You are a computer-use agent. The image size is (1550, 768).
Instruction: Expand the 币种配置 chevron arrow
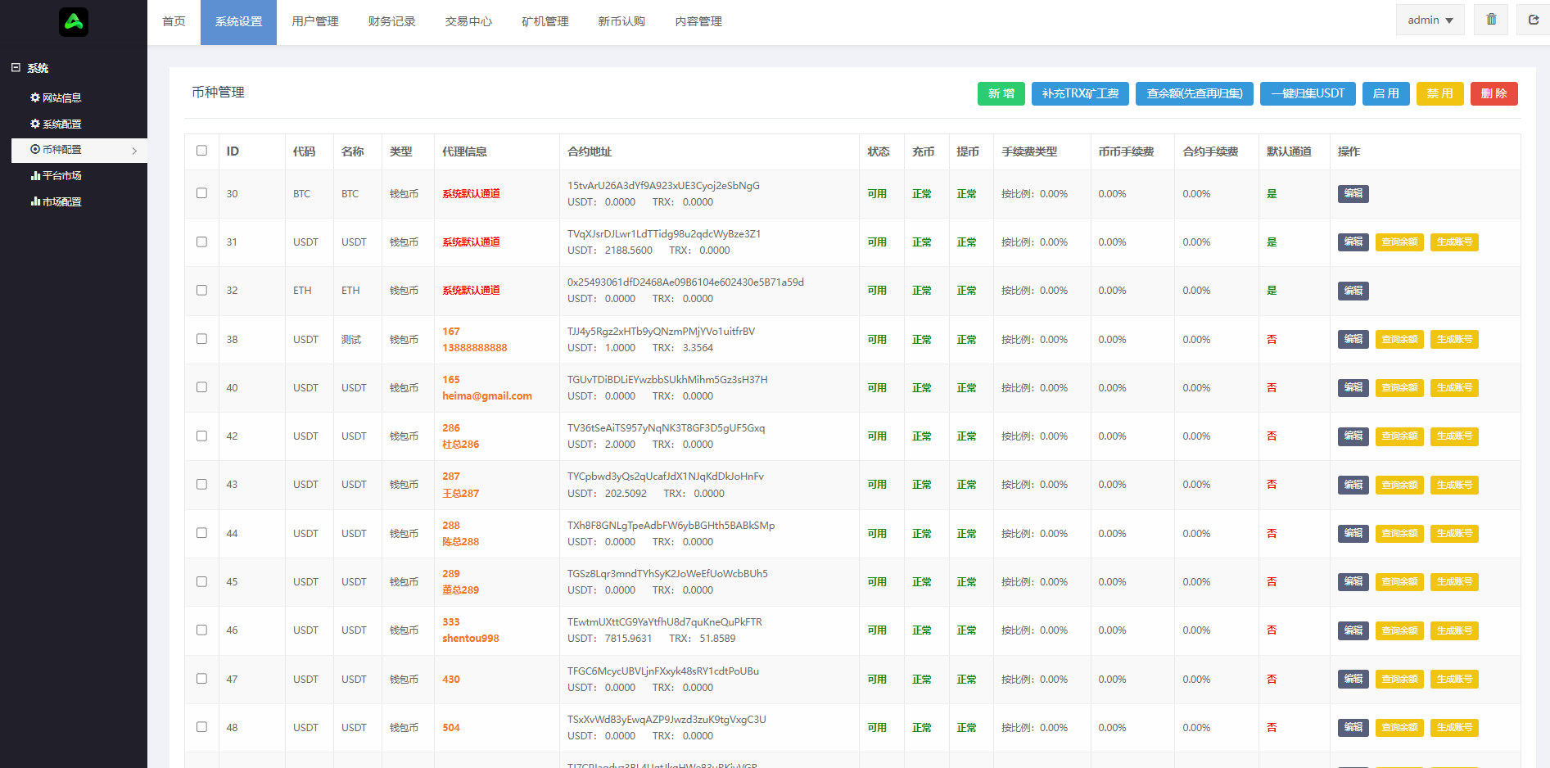[x=134, y=151]
